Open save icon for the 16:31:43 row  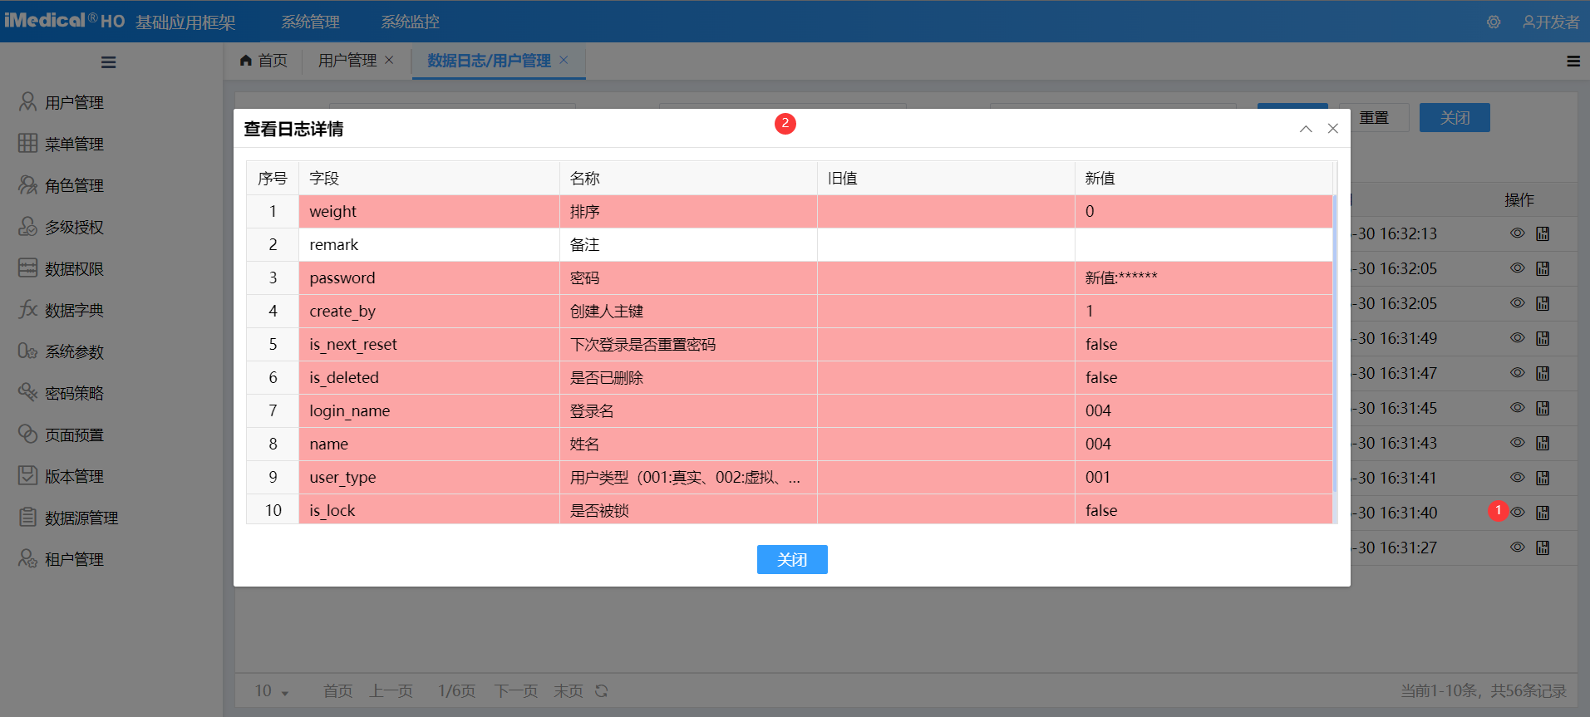[1543, 443]
